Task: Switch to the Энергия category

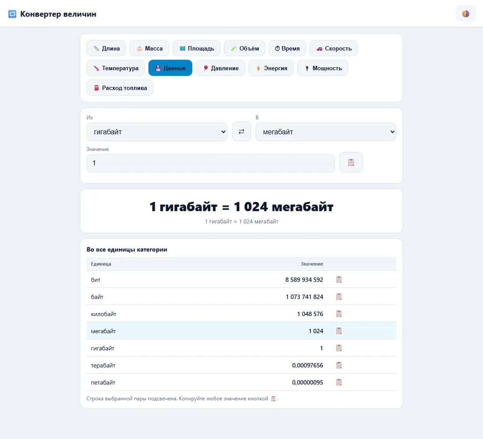Action: pyautogui.click(x=271, y=68)
